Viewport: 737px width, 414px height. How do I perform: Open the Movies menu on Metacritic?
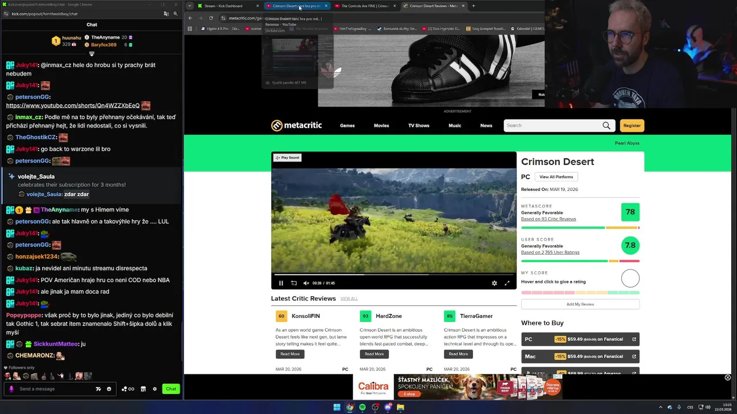click(381, 125)
